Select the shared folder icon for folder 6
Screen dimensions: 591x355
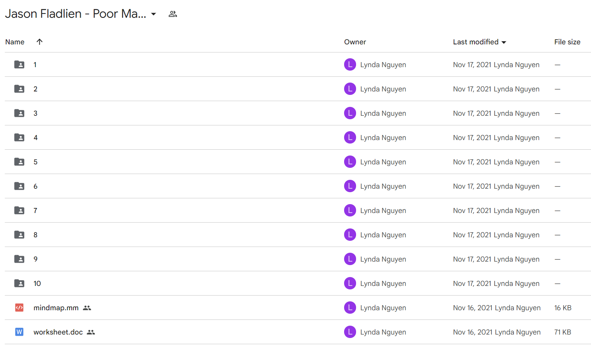[x=19, y=186]
